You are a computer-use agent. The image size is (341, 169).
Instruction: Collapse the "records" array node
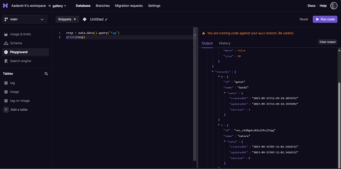point(212,71)
